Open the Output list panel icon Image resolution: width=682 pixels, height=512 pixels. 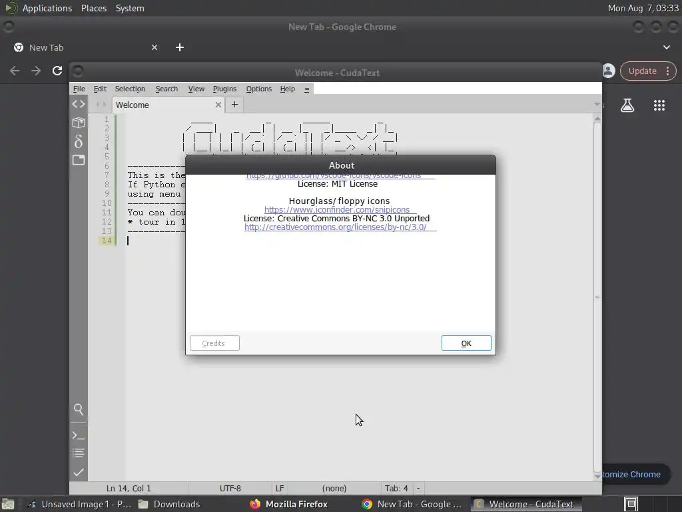click(x=79, y=453)
